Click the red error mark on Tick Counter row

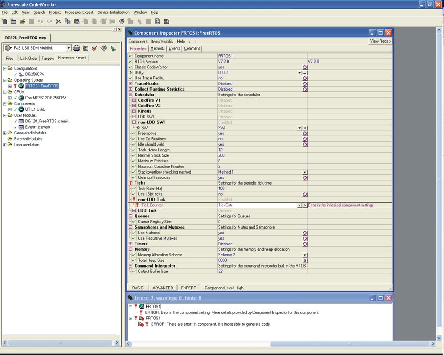[x=138, y=205]
